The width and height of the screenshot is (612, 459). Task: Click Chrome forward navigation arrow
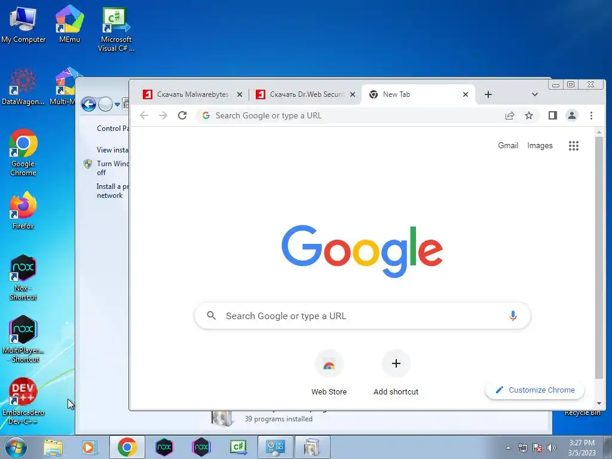(x=163, y=115)
